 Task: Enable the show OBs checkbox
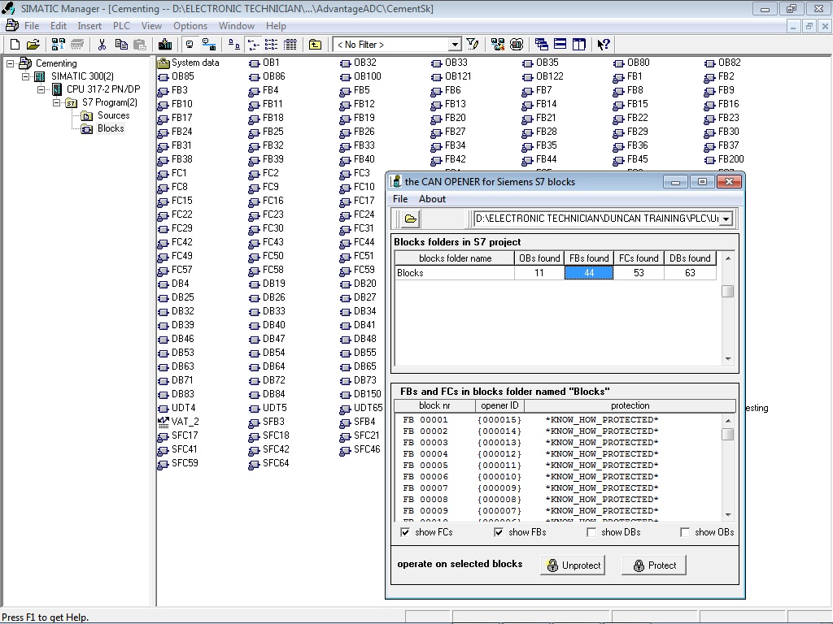point(685,532)
